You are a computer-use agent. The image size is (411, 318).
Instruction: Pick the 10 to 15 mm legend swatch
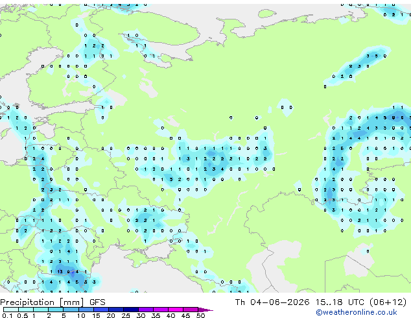86,310
